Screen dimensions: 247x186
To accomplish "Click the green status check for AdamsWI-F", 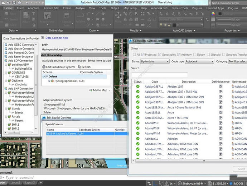I will 138,123.
